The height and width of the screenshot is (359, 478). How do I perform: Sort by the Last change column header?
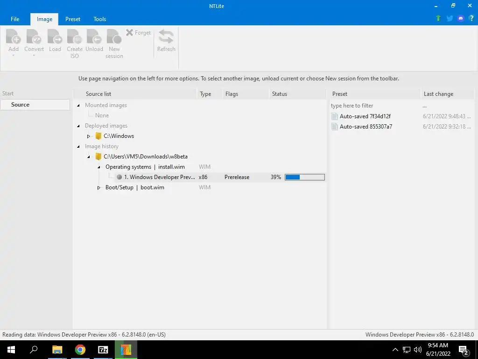click(448, 93)
